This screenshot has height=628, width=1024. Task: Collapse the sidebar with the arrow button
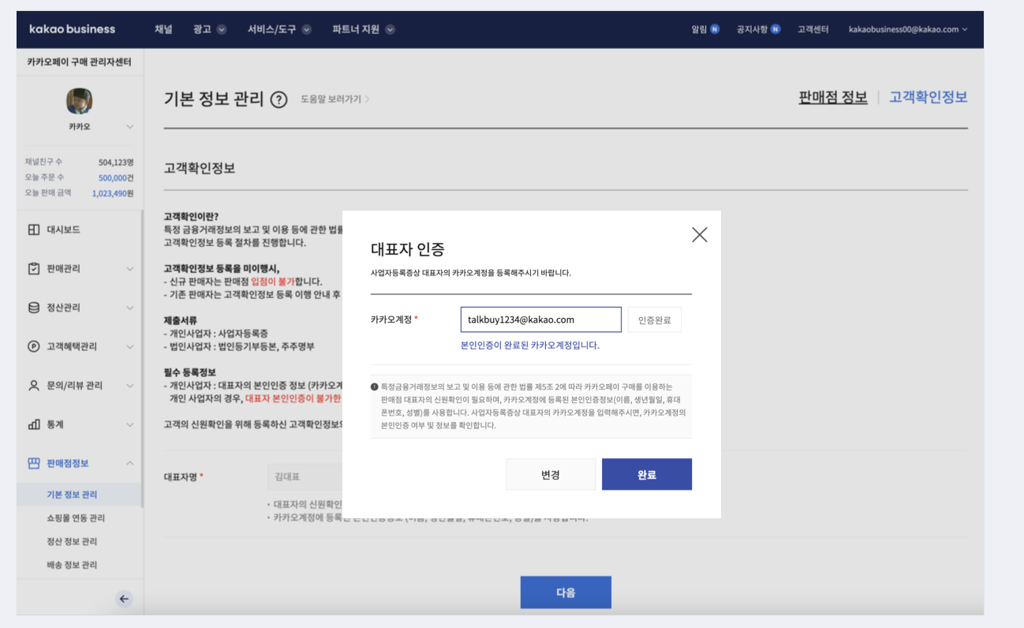(124, 599)
